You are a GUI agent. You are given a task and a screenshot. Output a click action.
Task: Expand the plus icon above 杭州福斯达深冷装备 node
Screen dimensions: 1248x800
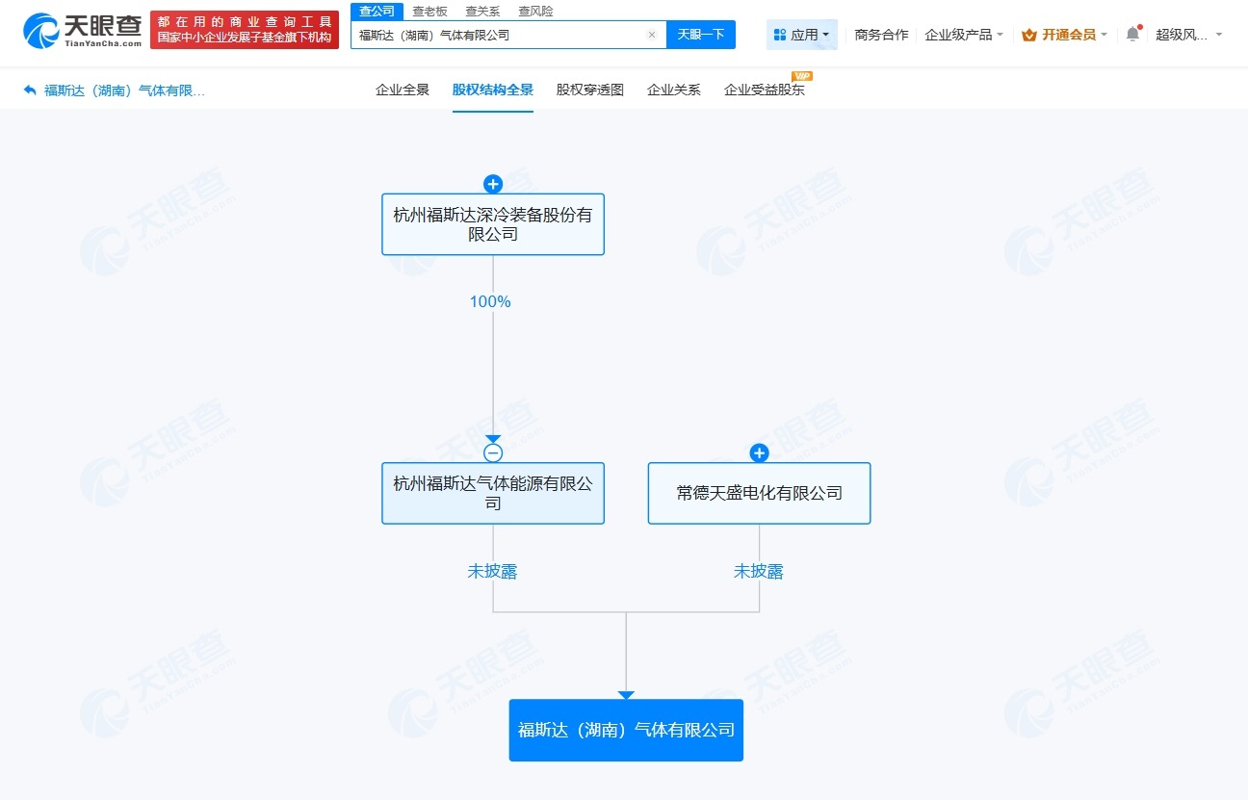click(x=493, y=184)
